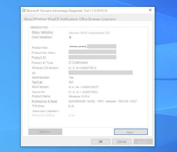The image size is (177, 152).
Task: Confirm with the OK button
Action: click(101, 142)
